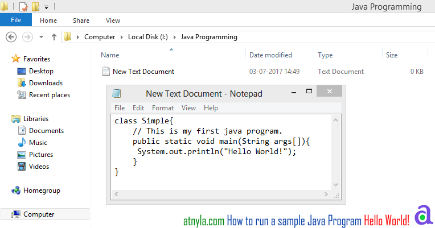The image size is (435, 228).
Task: Click Notepad's horizontal scrollbar right arrow
Action: 326,194
